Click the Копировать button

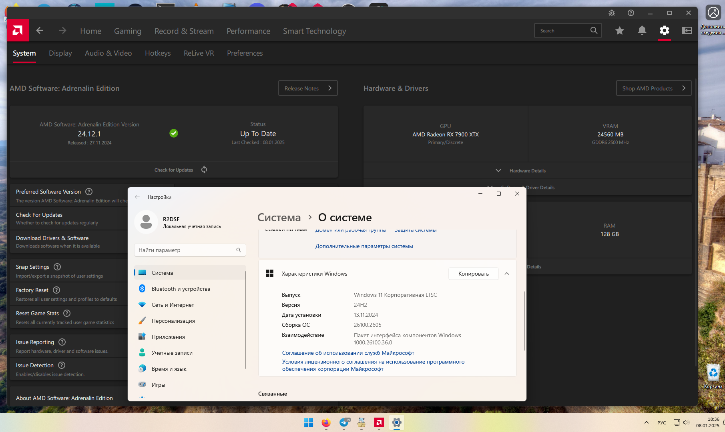pyautogui.click(x=474, y=274)
